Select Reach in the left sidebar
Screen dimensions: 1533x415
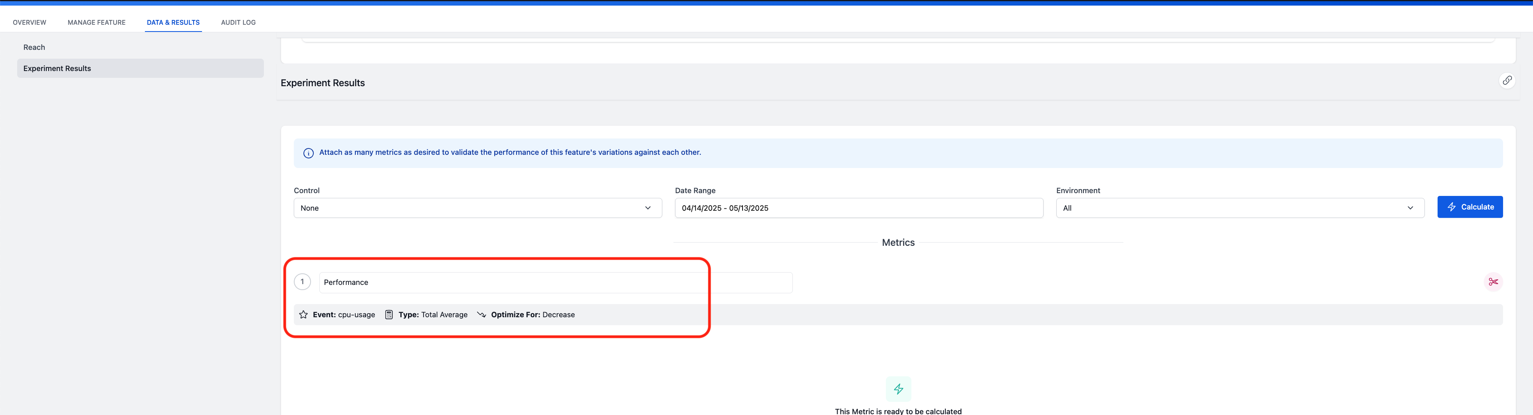(34, 47)
